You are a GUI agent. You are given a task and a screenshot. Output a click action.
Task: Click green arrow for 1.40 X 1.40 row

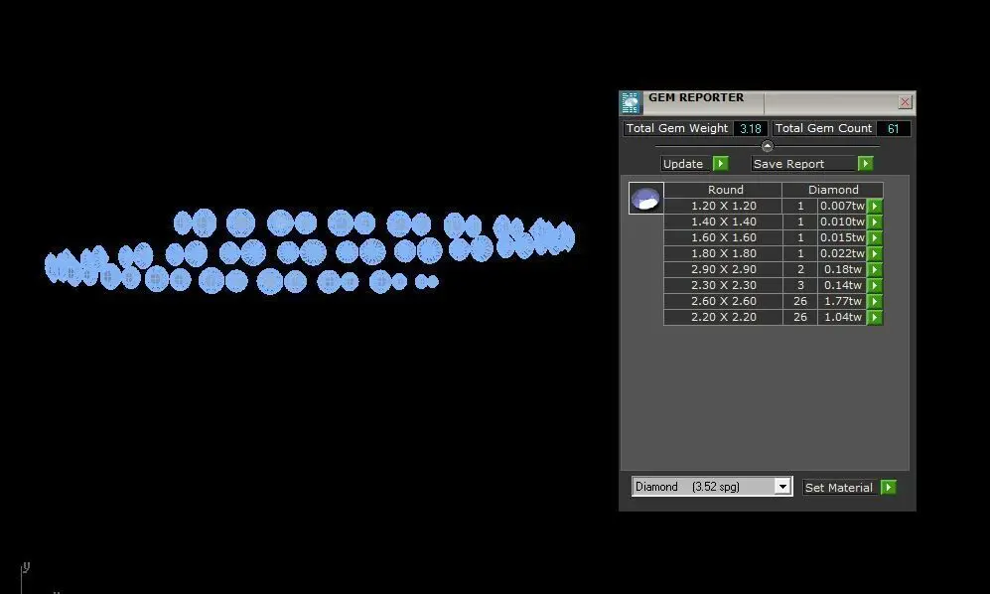pyautogui.click(x=875, y=222)
